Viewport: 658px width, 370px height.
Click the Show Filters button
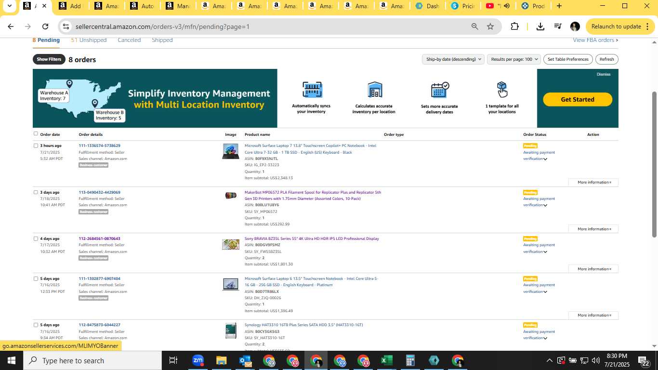tap(49, 59)
